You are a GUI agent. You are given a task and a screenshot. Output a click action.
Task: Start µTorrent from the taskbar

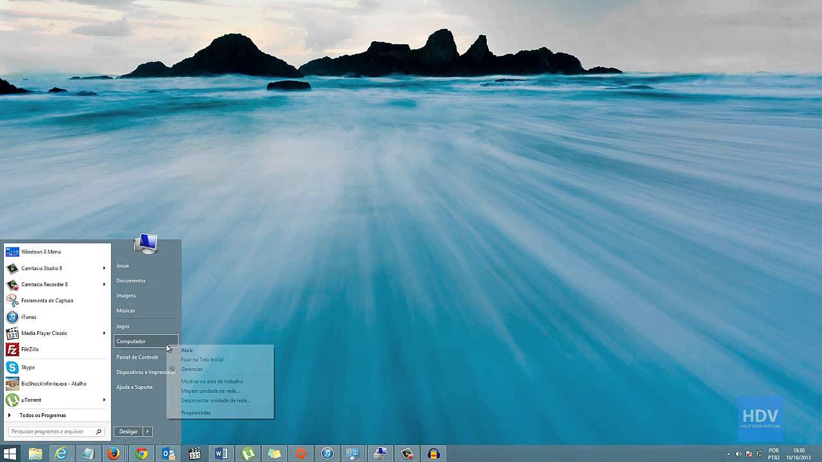pos(247,453)
